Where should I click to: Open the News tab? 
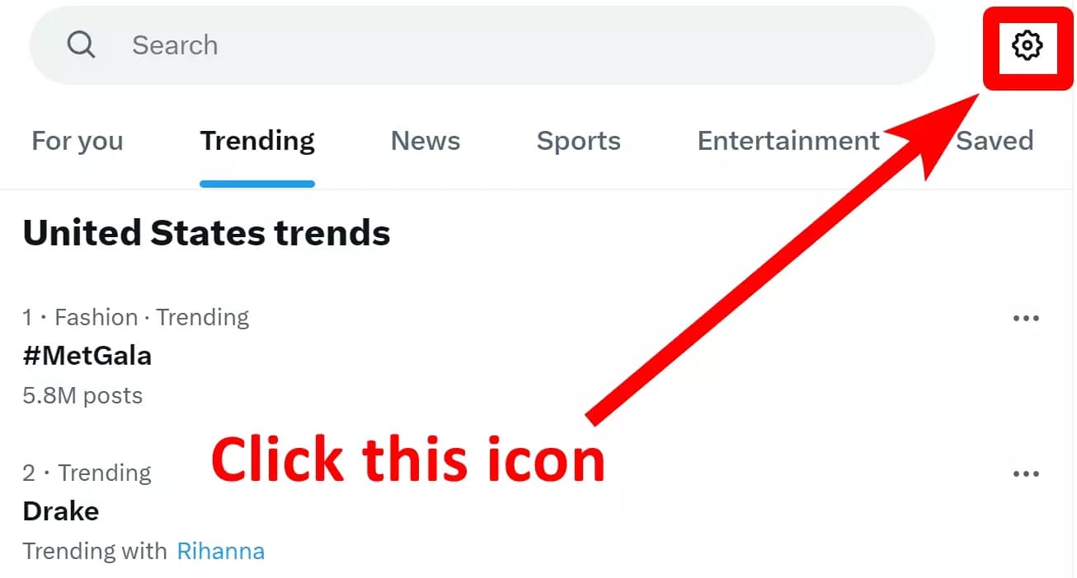(x=426, y=141)
